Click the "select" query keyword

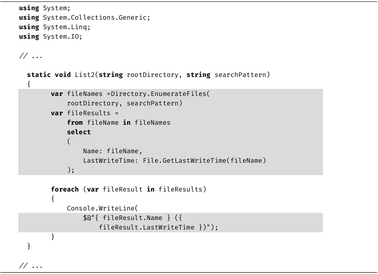pos(79,132)
